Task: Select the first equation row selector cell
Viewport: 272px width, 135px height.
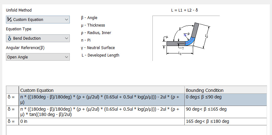Action: [13, 100]
